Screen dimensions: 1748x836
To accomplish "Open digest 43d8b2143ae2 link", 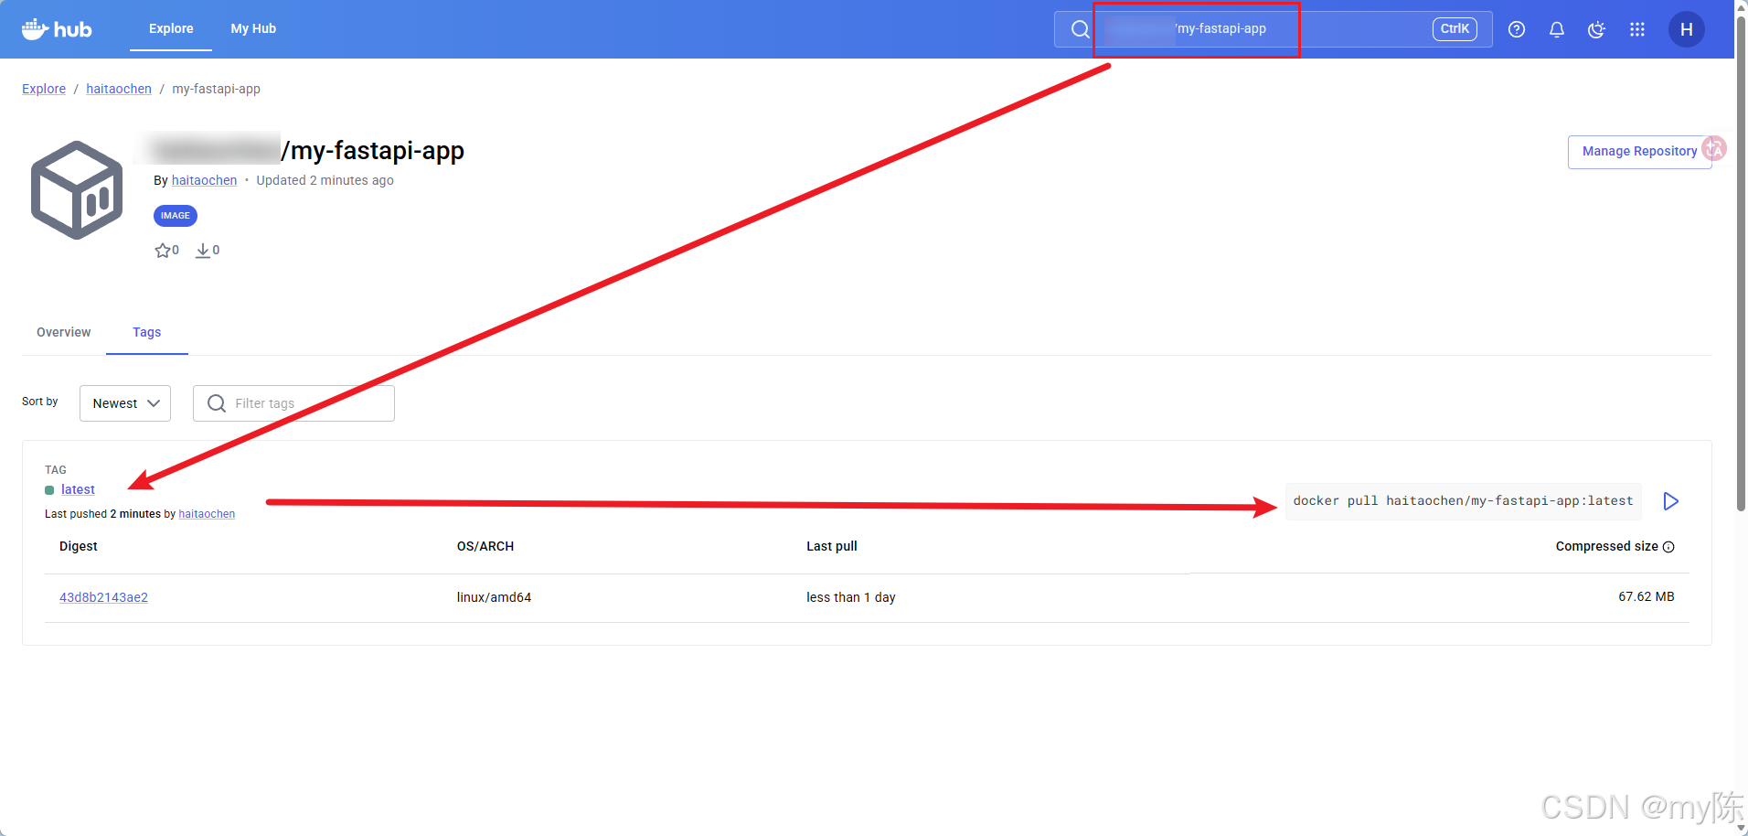I will [x=103, y=597].
